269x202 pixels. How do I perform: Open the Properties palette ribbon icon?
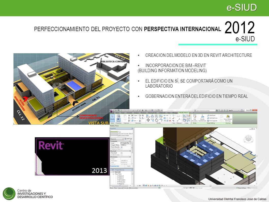(x=118, y=120)
